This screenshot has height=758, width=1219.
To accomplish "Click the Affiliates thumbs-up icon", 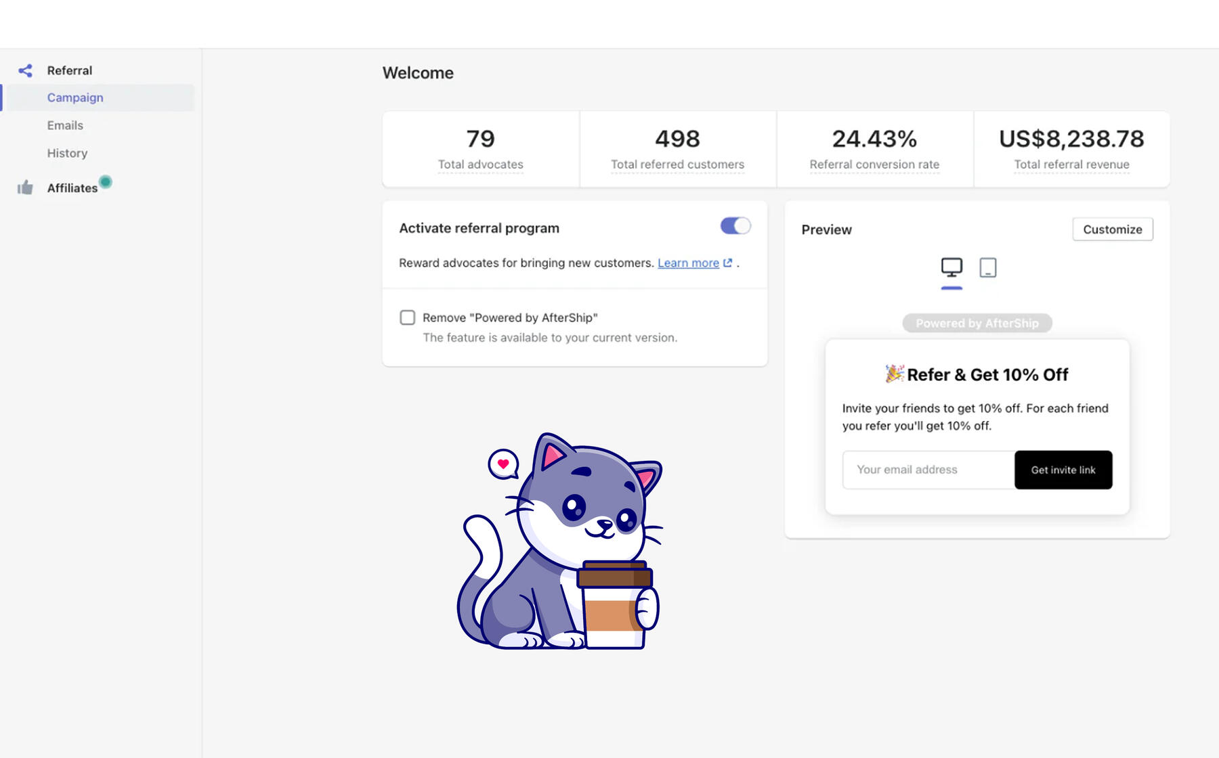I will [25, 187].
